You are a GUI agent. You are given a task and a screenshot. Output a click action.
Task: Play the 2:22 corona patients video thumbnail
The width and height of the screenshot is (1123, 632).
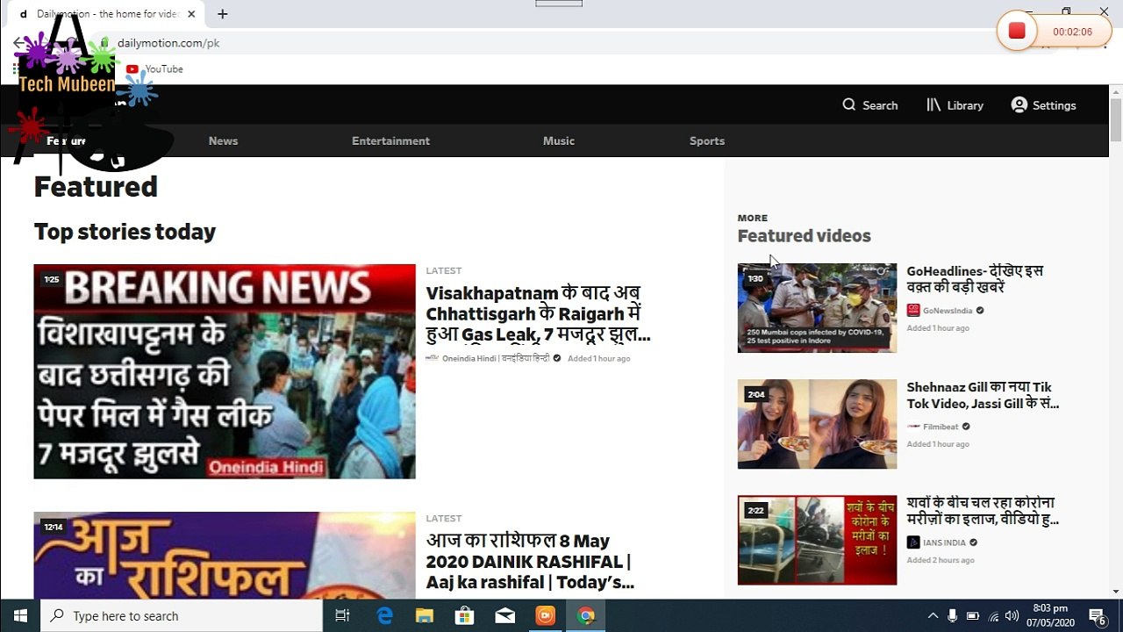coord(817,540)
